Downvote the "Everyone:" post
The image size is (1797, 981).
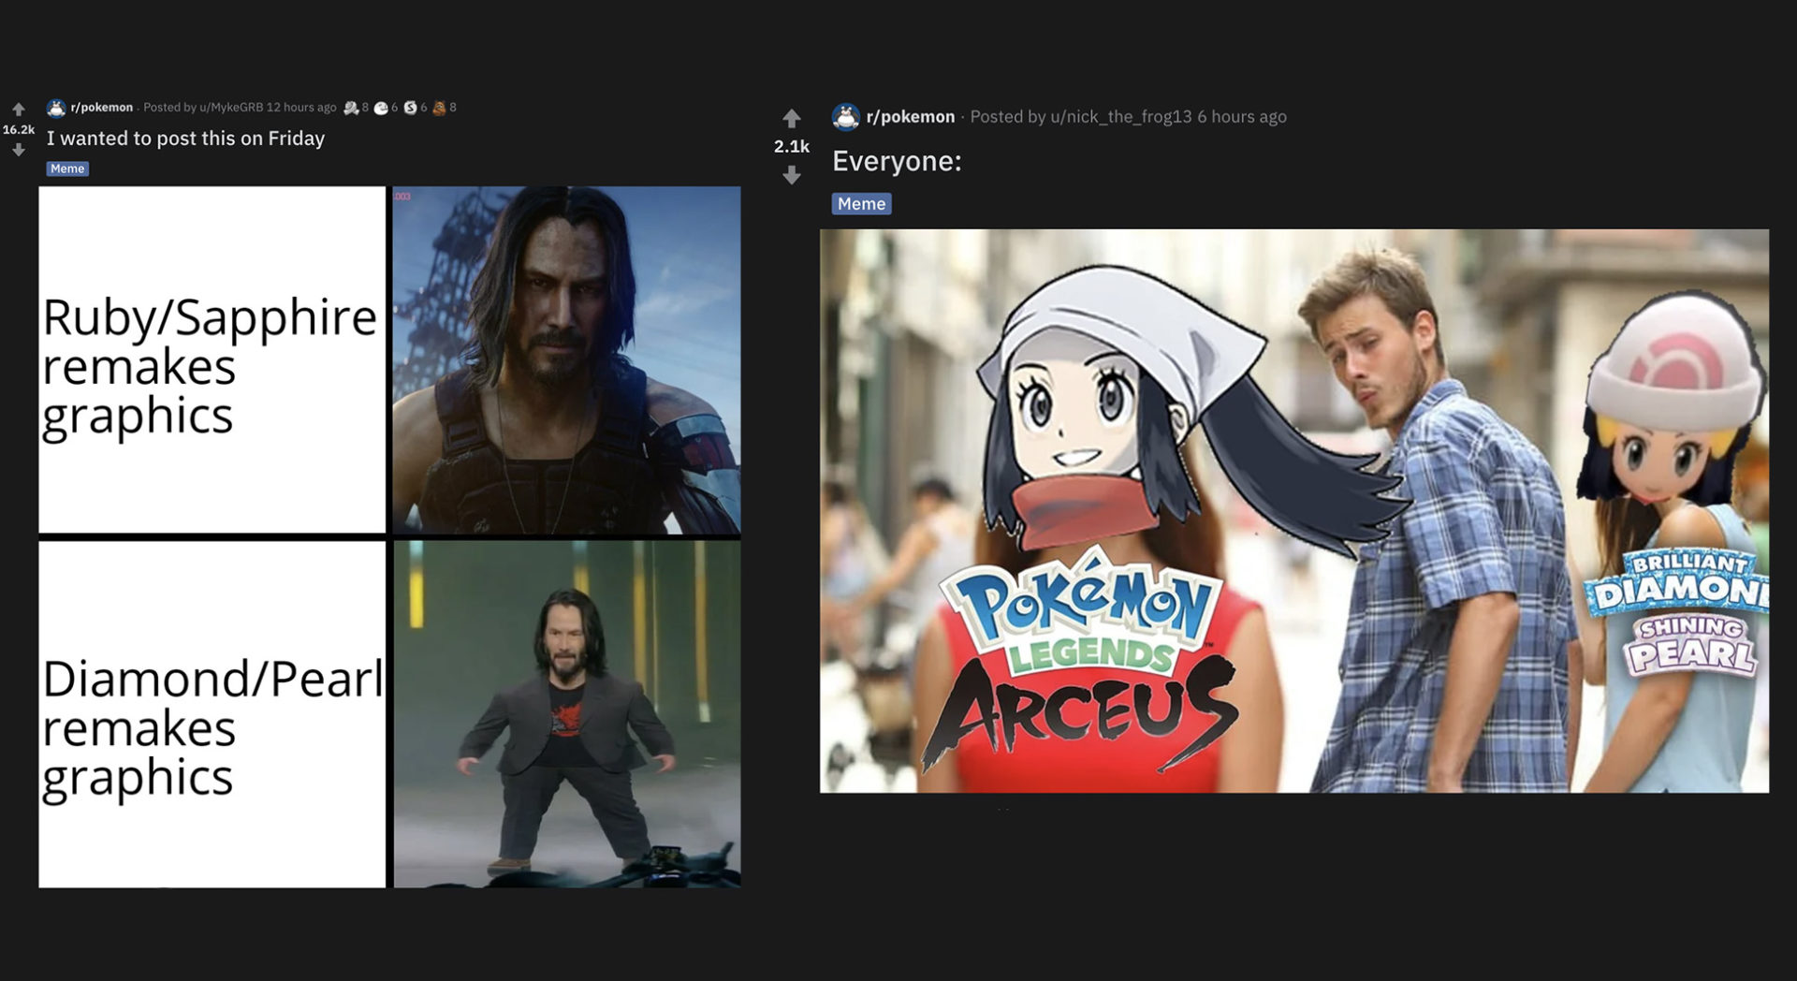[792, 175]
